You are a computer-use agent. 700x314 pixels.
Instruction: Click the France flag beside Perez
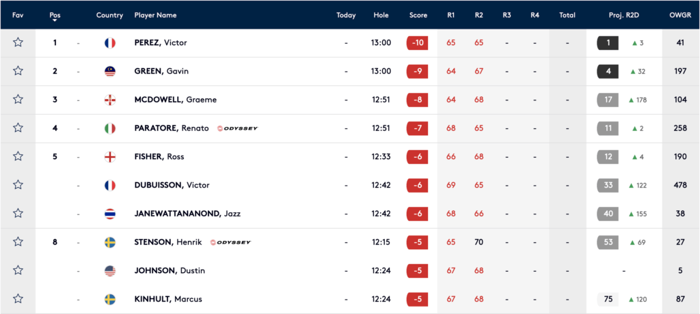tap(110, 43)
